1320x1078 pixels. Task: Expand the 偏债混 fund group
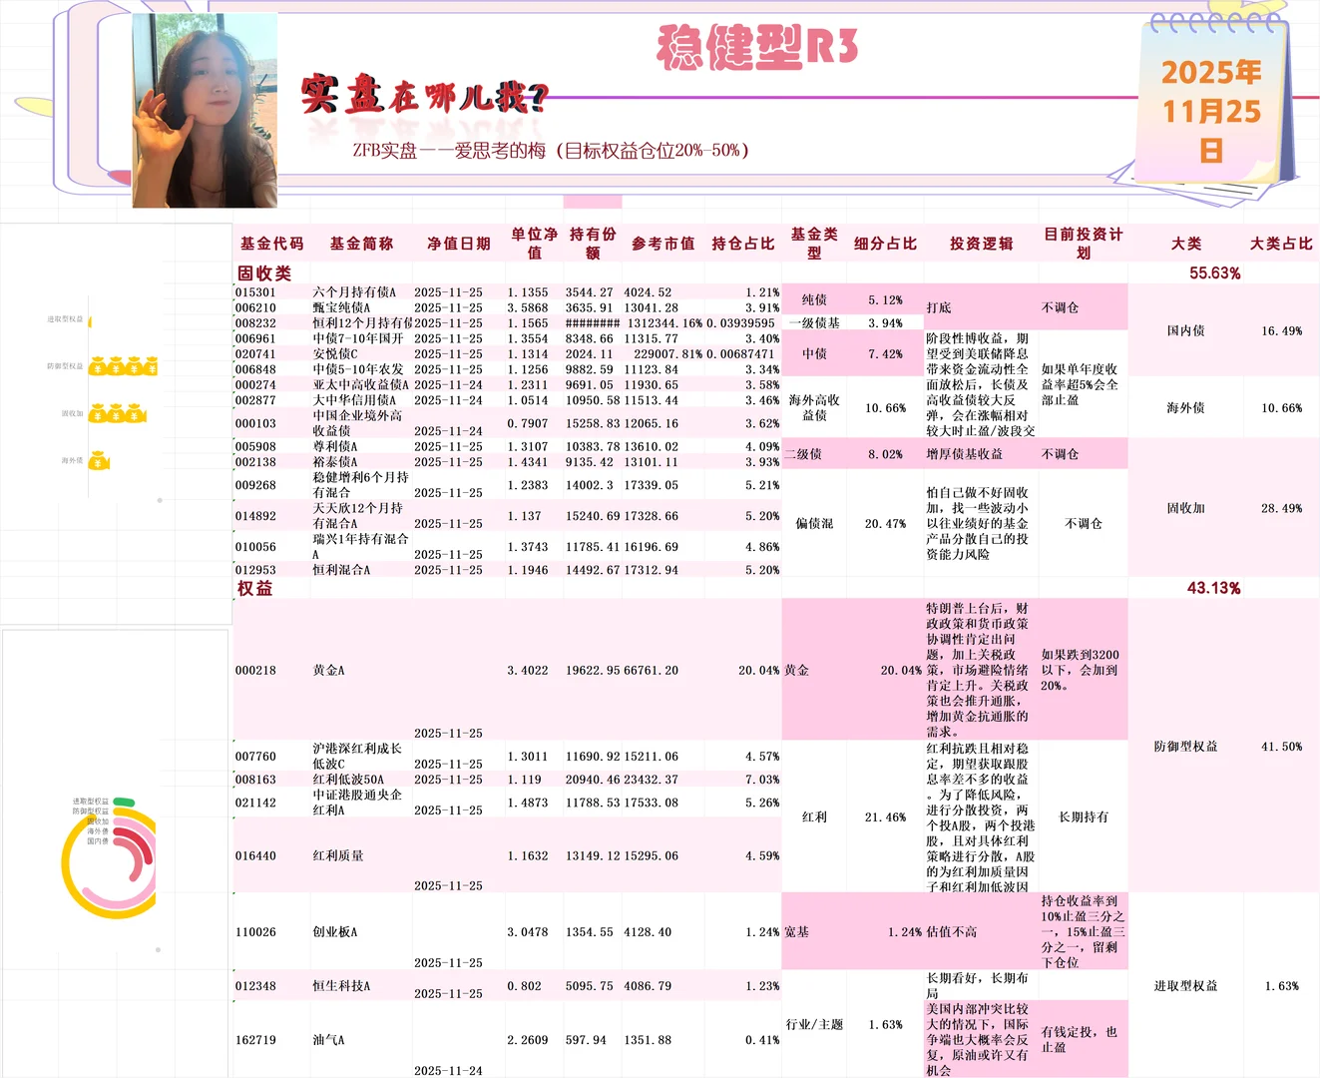(813, 522)
